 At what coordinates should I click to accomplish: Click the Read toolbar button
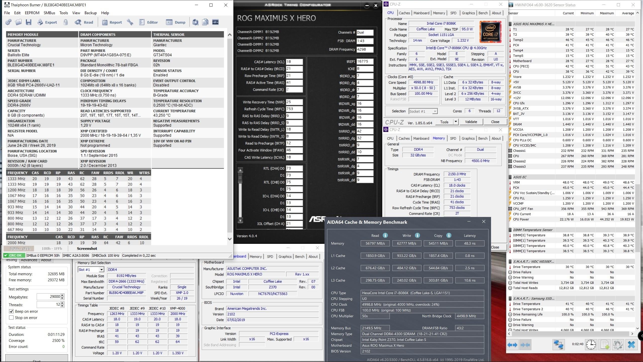coord(84,22)
